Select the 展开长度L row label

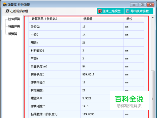(x=37, y=75)
